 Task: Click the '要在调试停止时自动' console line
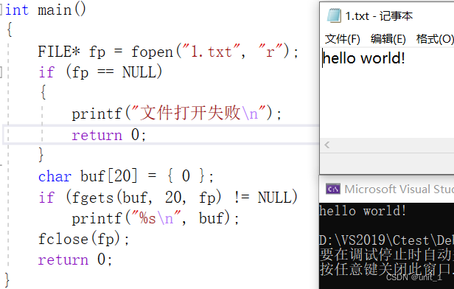click(386, 254)
